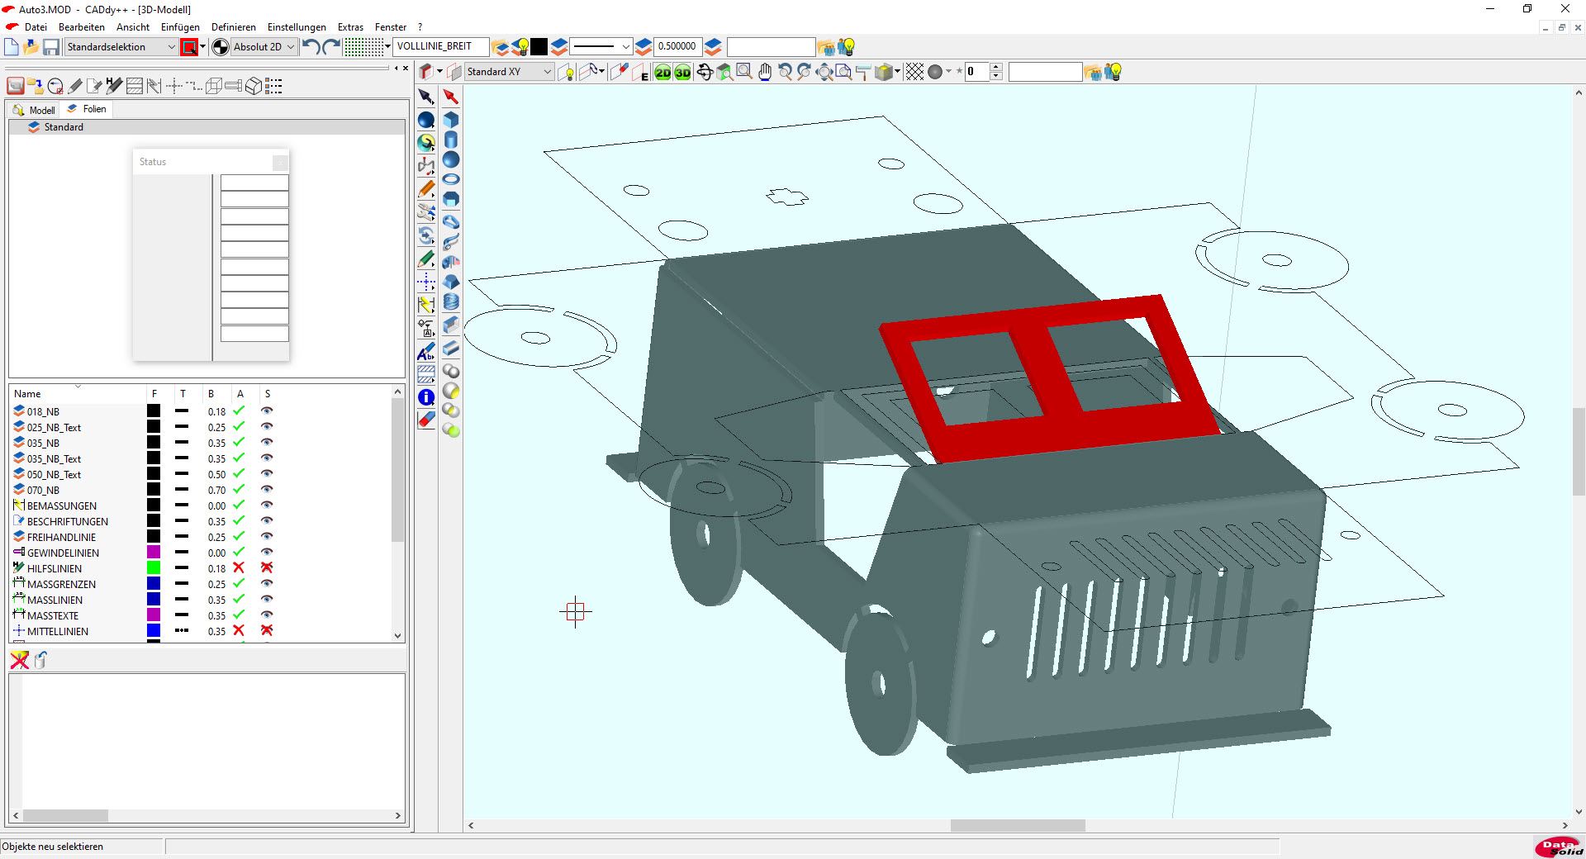Select the torus primitive tool
The width and height of the screenshot is (1586, 859).
451,179
